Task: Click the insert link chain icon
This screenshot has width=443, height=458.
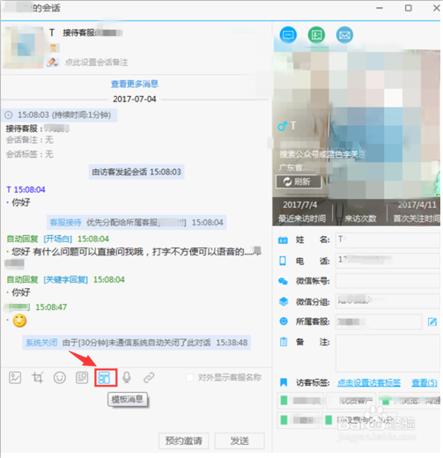Action: (x=149, y=378)
